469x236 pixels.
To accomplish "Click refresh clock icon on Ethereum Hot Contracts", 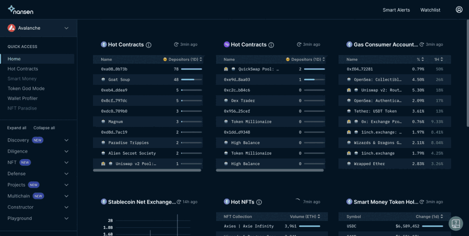I will click(176, 44).
